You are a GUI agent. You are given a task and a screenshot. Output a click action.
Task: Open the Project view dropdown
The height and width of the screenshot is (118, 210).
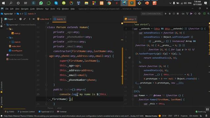10,19
